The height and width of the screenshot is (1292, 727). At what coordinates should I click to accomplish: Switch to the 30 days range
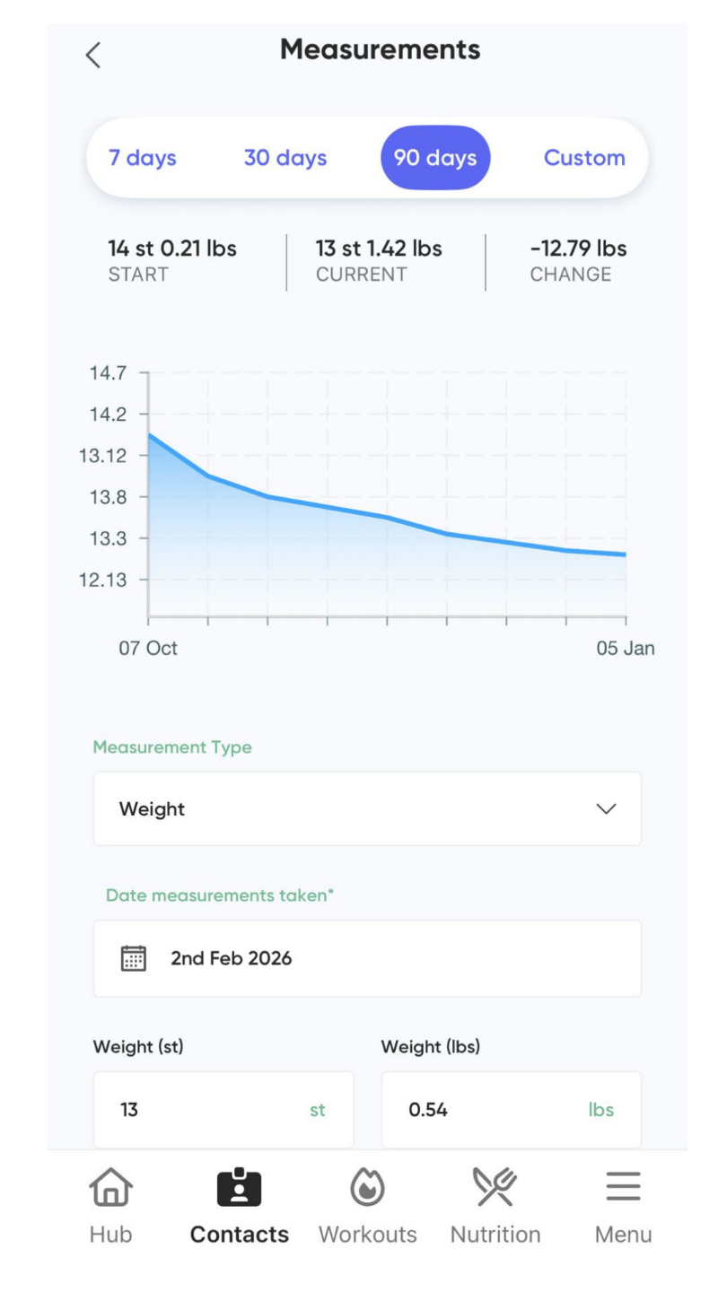coord(285,158)
